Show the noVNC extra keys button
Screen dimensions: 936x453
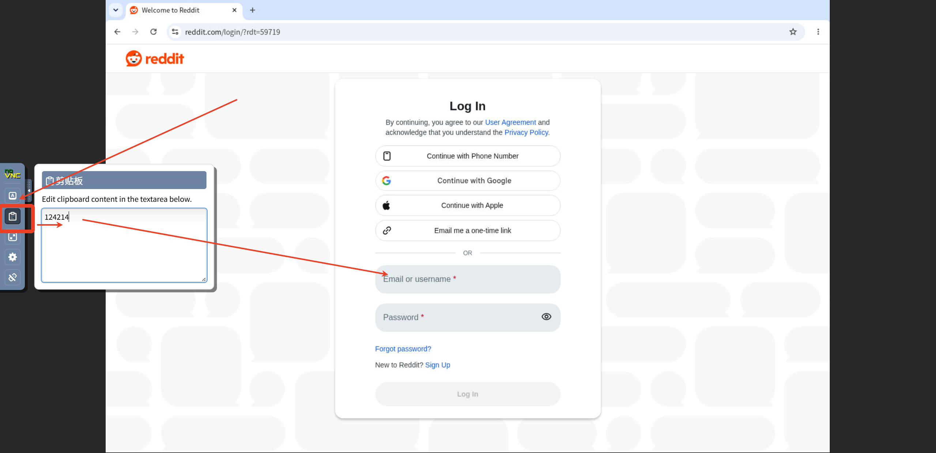[x=13, y=196]
